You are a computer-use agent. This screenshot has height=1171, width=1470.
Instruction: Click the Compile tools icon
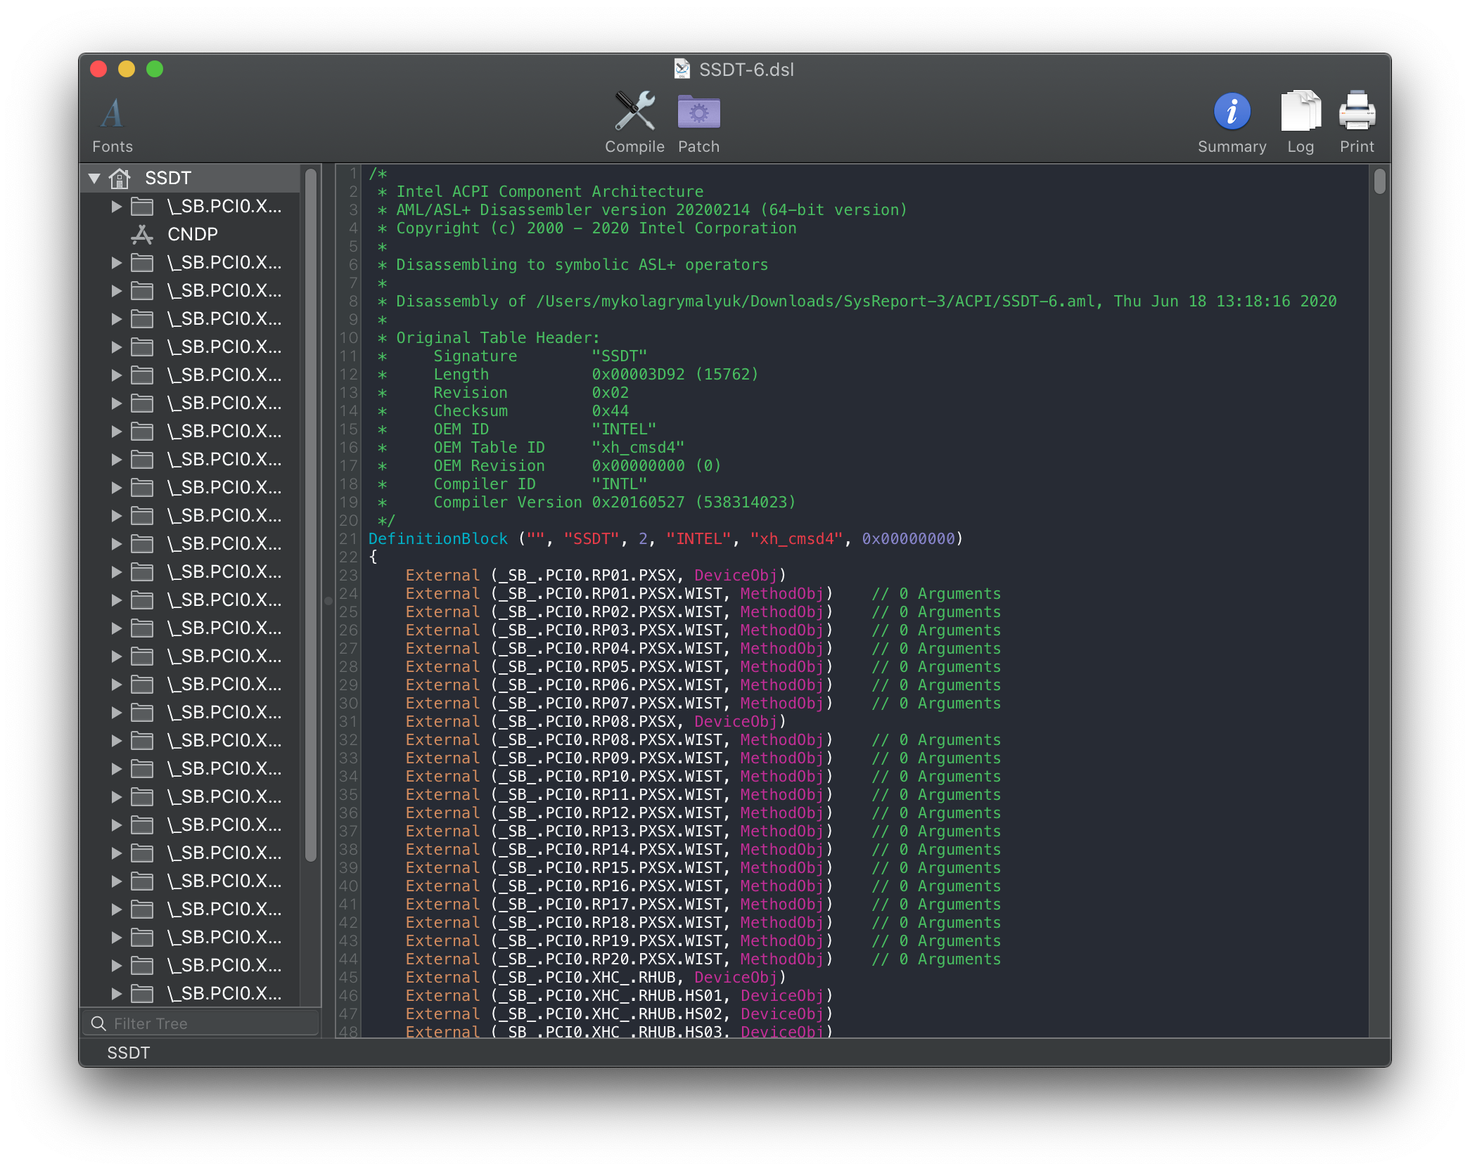(x=634, y=112)
